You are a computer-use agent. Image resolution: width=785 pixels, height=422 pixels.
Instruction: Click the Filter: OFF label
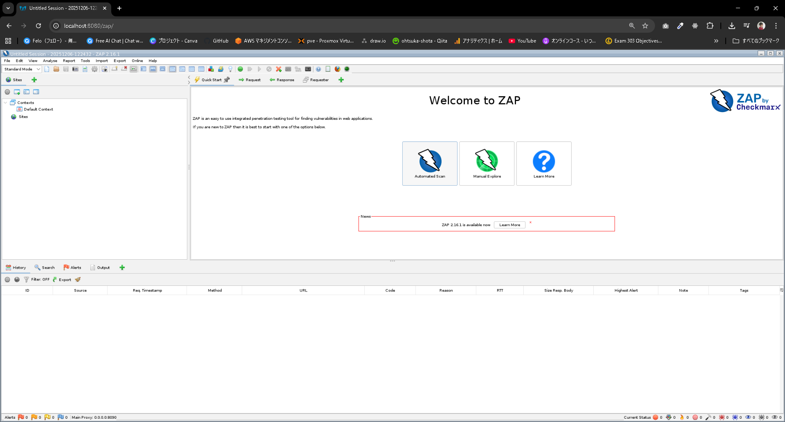point(40,280)
